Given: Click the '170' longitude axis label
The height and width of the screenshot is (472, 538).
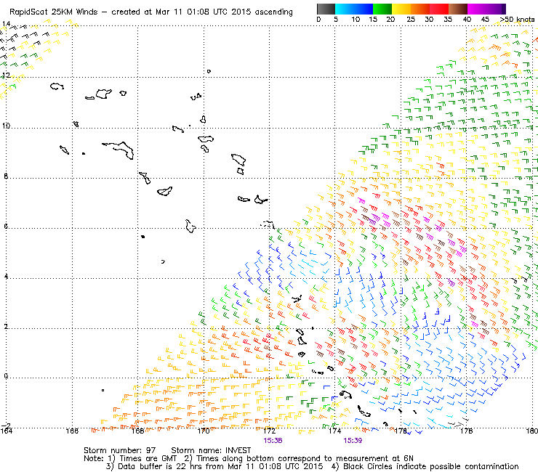Looking at the screenshot, I should (x=204, y=431).
